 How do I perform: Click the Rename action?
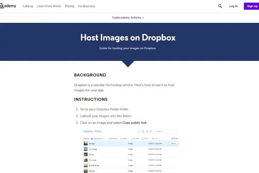135,138
